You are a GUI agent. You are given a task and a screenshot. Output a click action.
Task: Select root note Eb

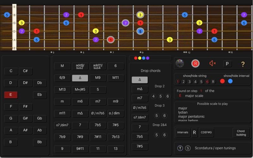pyautogui.click(x=40, y=94)
